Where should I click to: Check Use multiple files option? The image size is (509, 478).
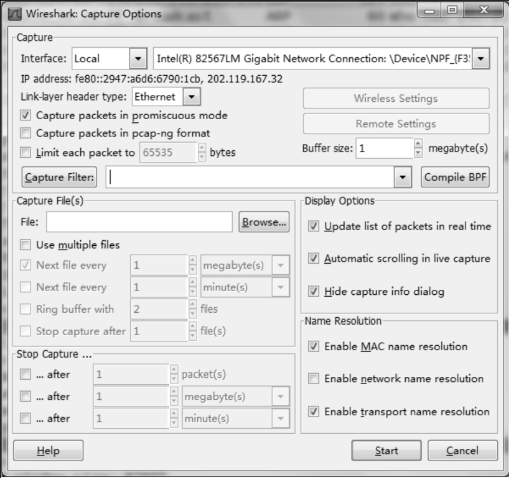coord(25,245)
